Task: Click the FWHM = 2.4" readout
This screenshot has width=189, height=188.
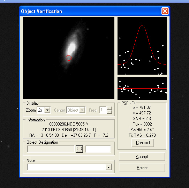Action: tap(142, 130)
